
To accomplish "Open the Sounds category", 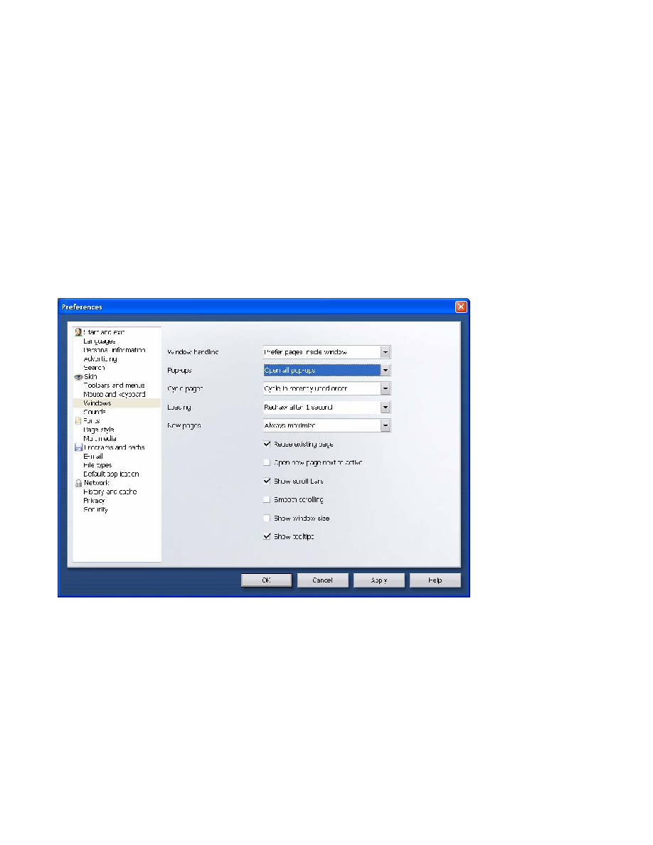I will (95, 412).
